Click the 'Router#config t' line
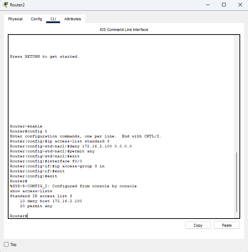The height and width of the screenshot is (252, 248). pos(28,131)
